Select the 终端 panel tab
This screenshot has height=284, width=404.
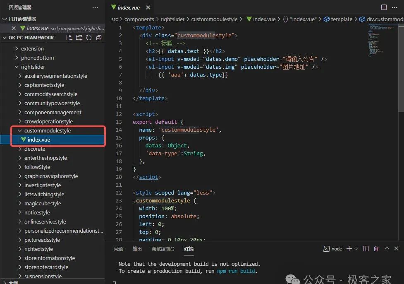[189, 249]
